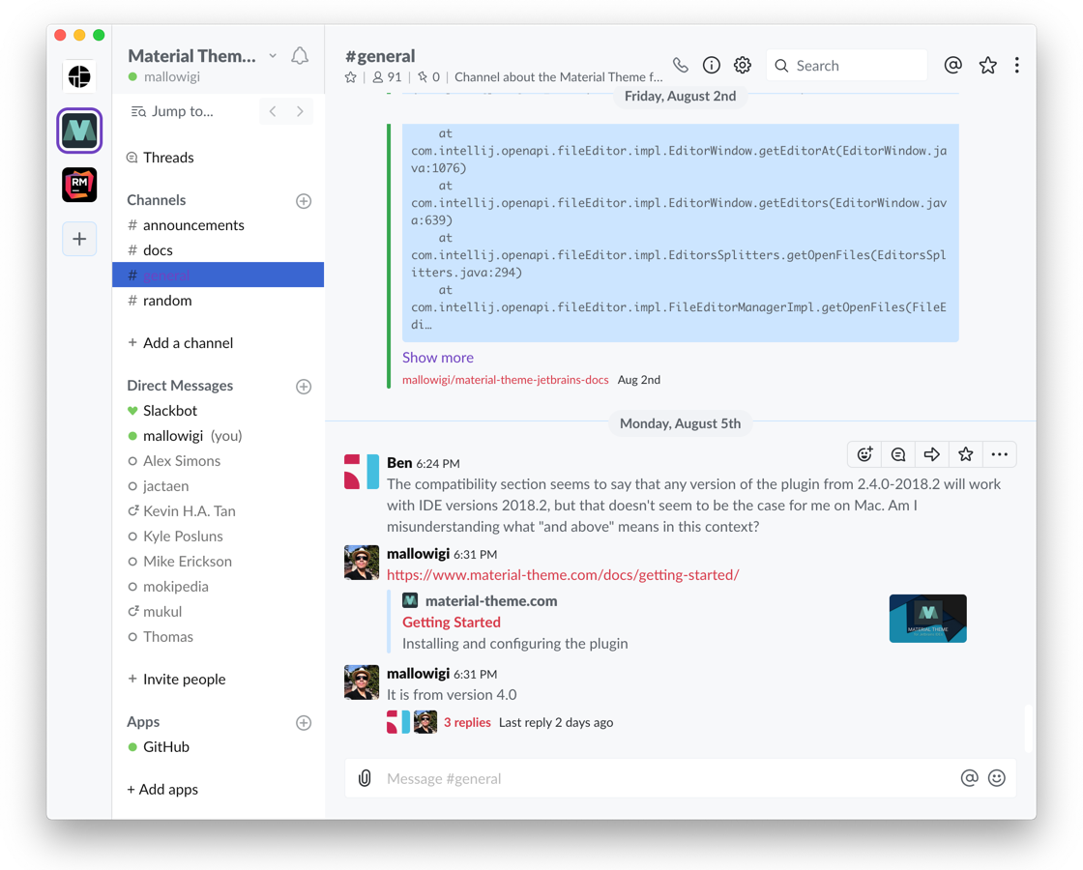
Task: Open Ben's profile avatar
Action: click(x=362, y=472)
